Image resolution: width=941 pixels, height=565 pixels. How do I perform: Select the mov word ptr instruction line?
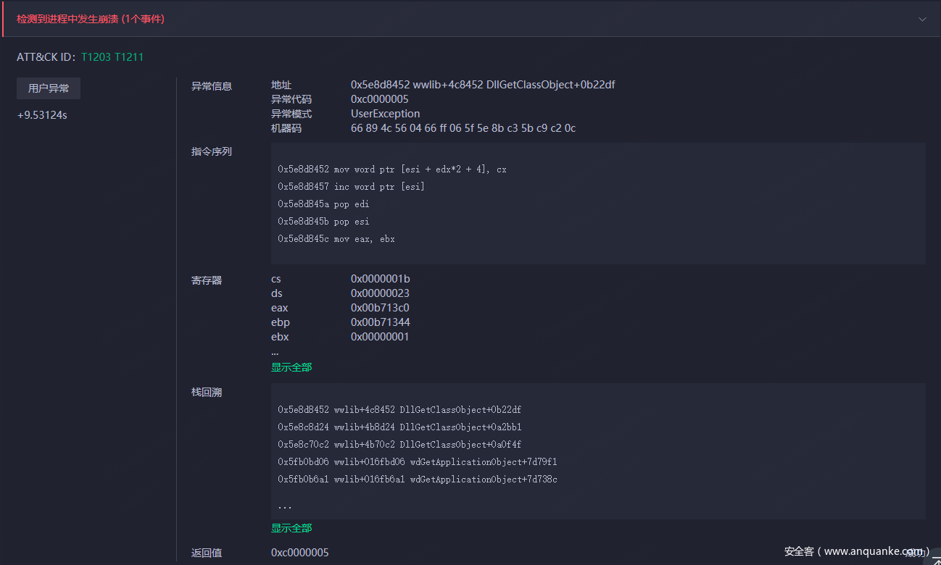(392, 169)
